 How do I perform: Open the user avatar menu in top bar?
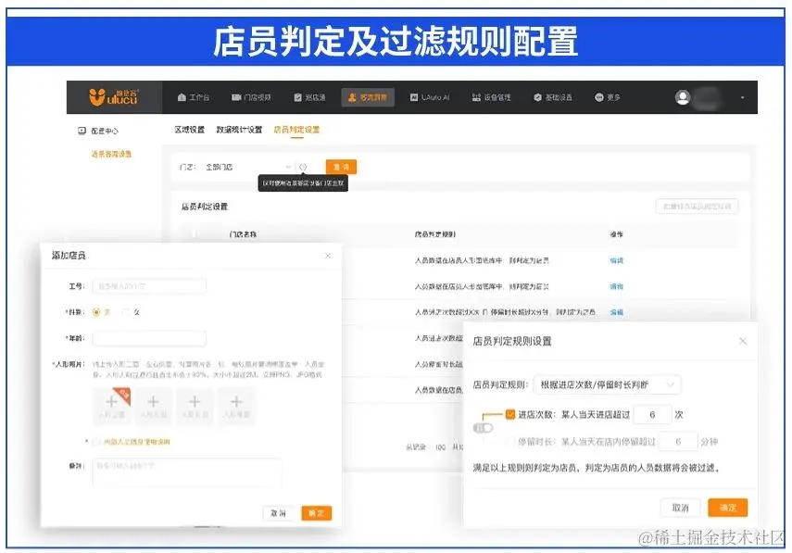pos(683,96)
